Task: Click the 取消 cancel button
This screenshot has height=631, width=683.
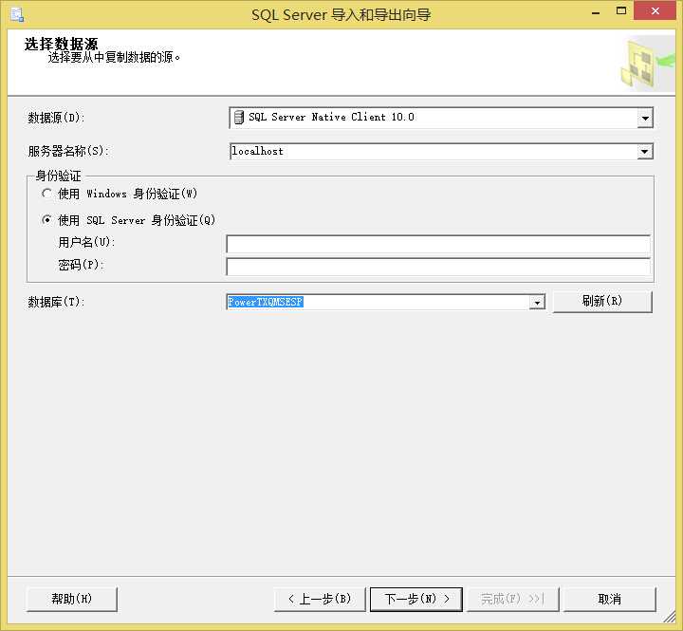Action: pos(610,599)
